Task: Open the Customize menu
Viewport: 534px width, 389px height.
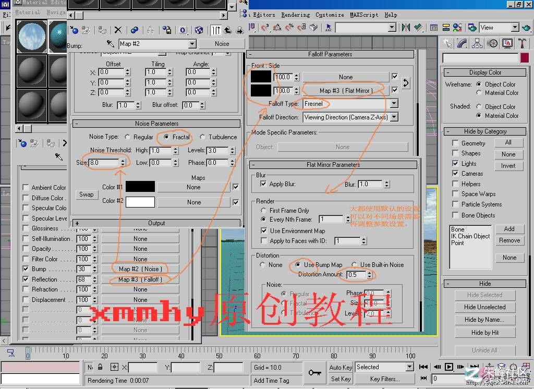Action: 330,15
